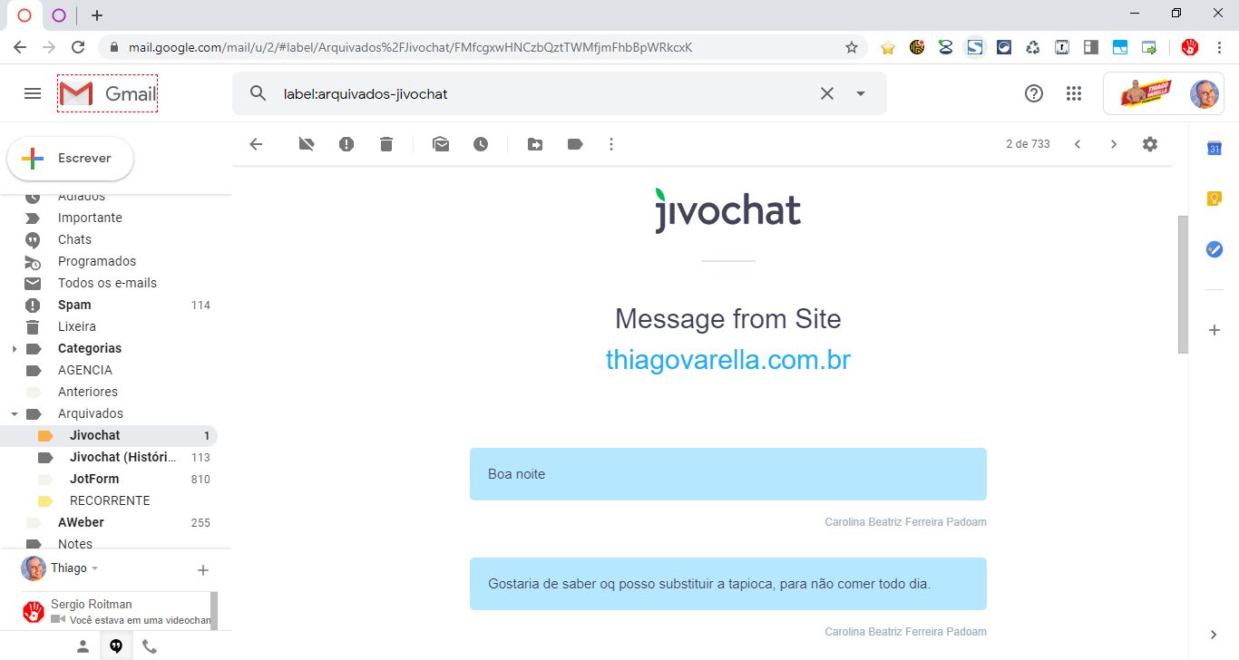Open the Labels icon in the toolbar
The image size is (1239, 660).
pos(575,144)
